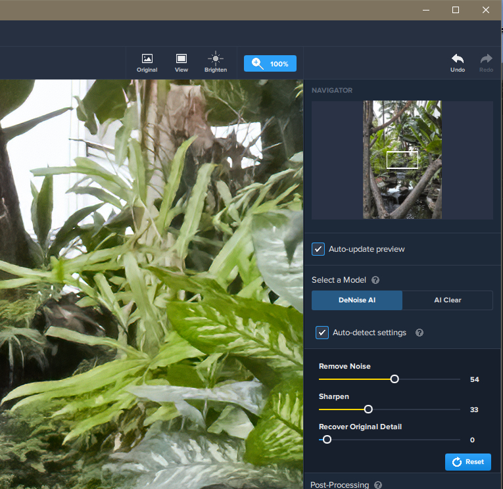Disable the Auto-update preview checkbox
Viewport: 503px width, 489px height.
click(x=318, y=249)
